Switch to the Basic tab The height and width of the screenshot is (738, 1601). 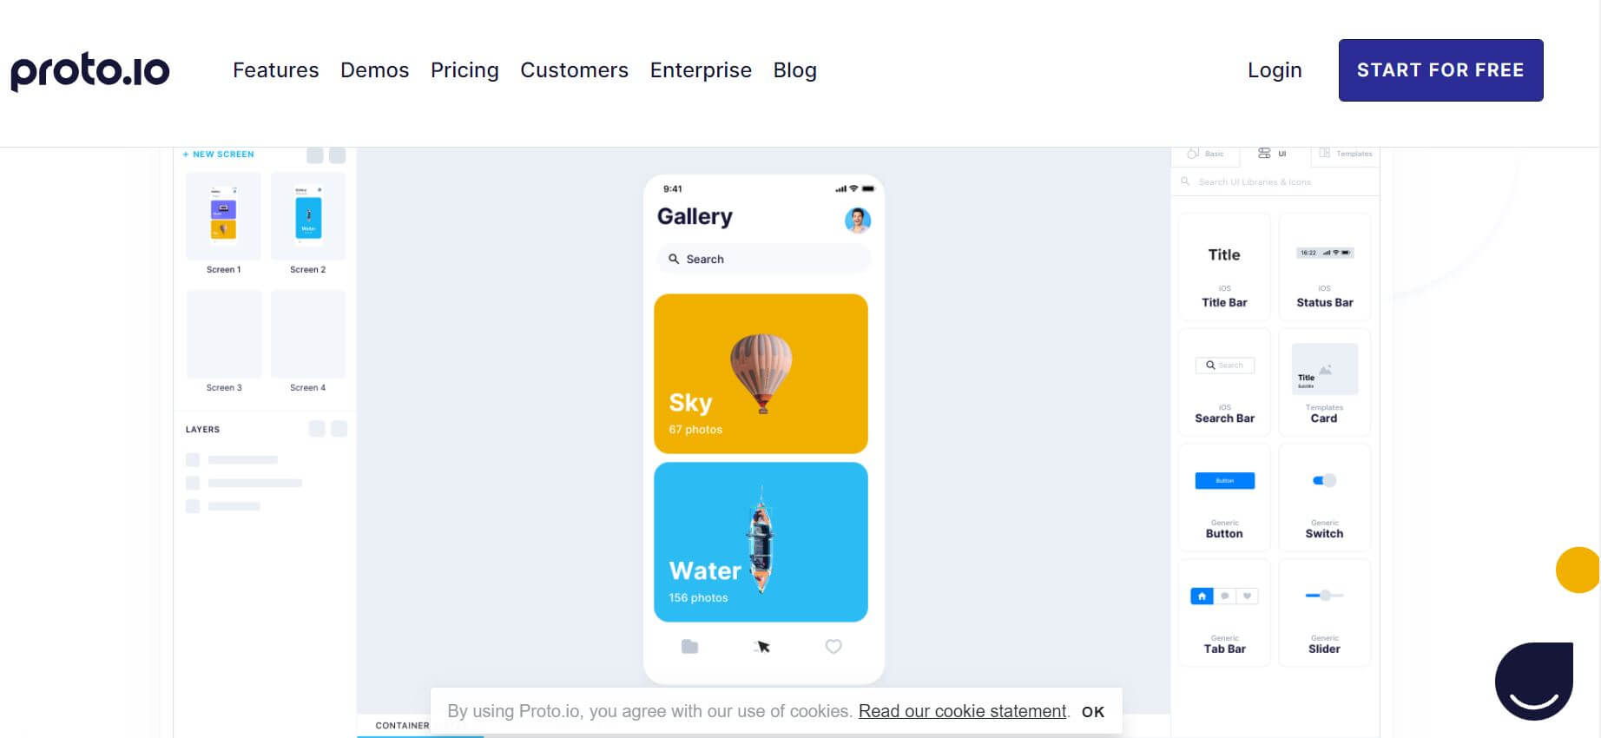(x=1207, y=153)
